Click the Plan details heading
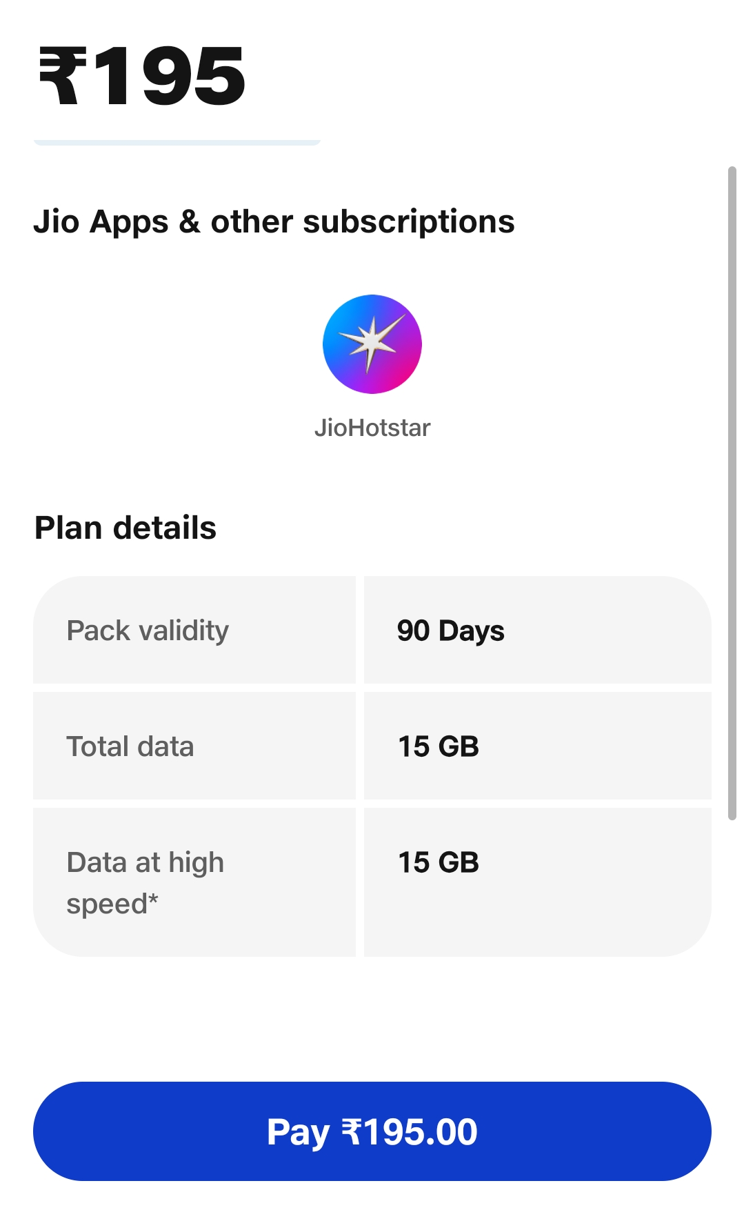 click(125, 528)
